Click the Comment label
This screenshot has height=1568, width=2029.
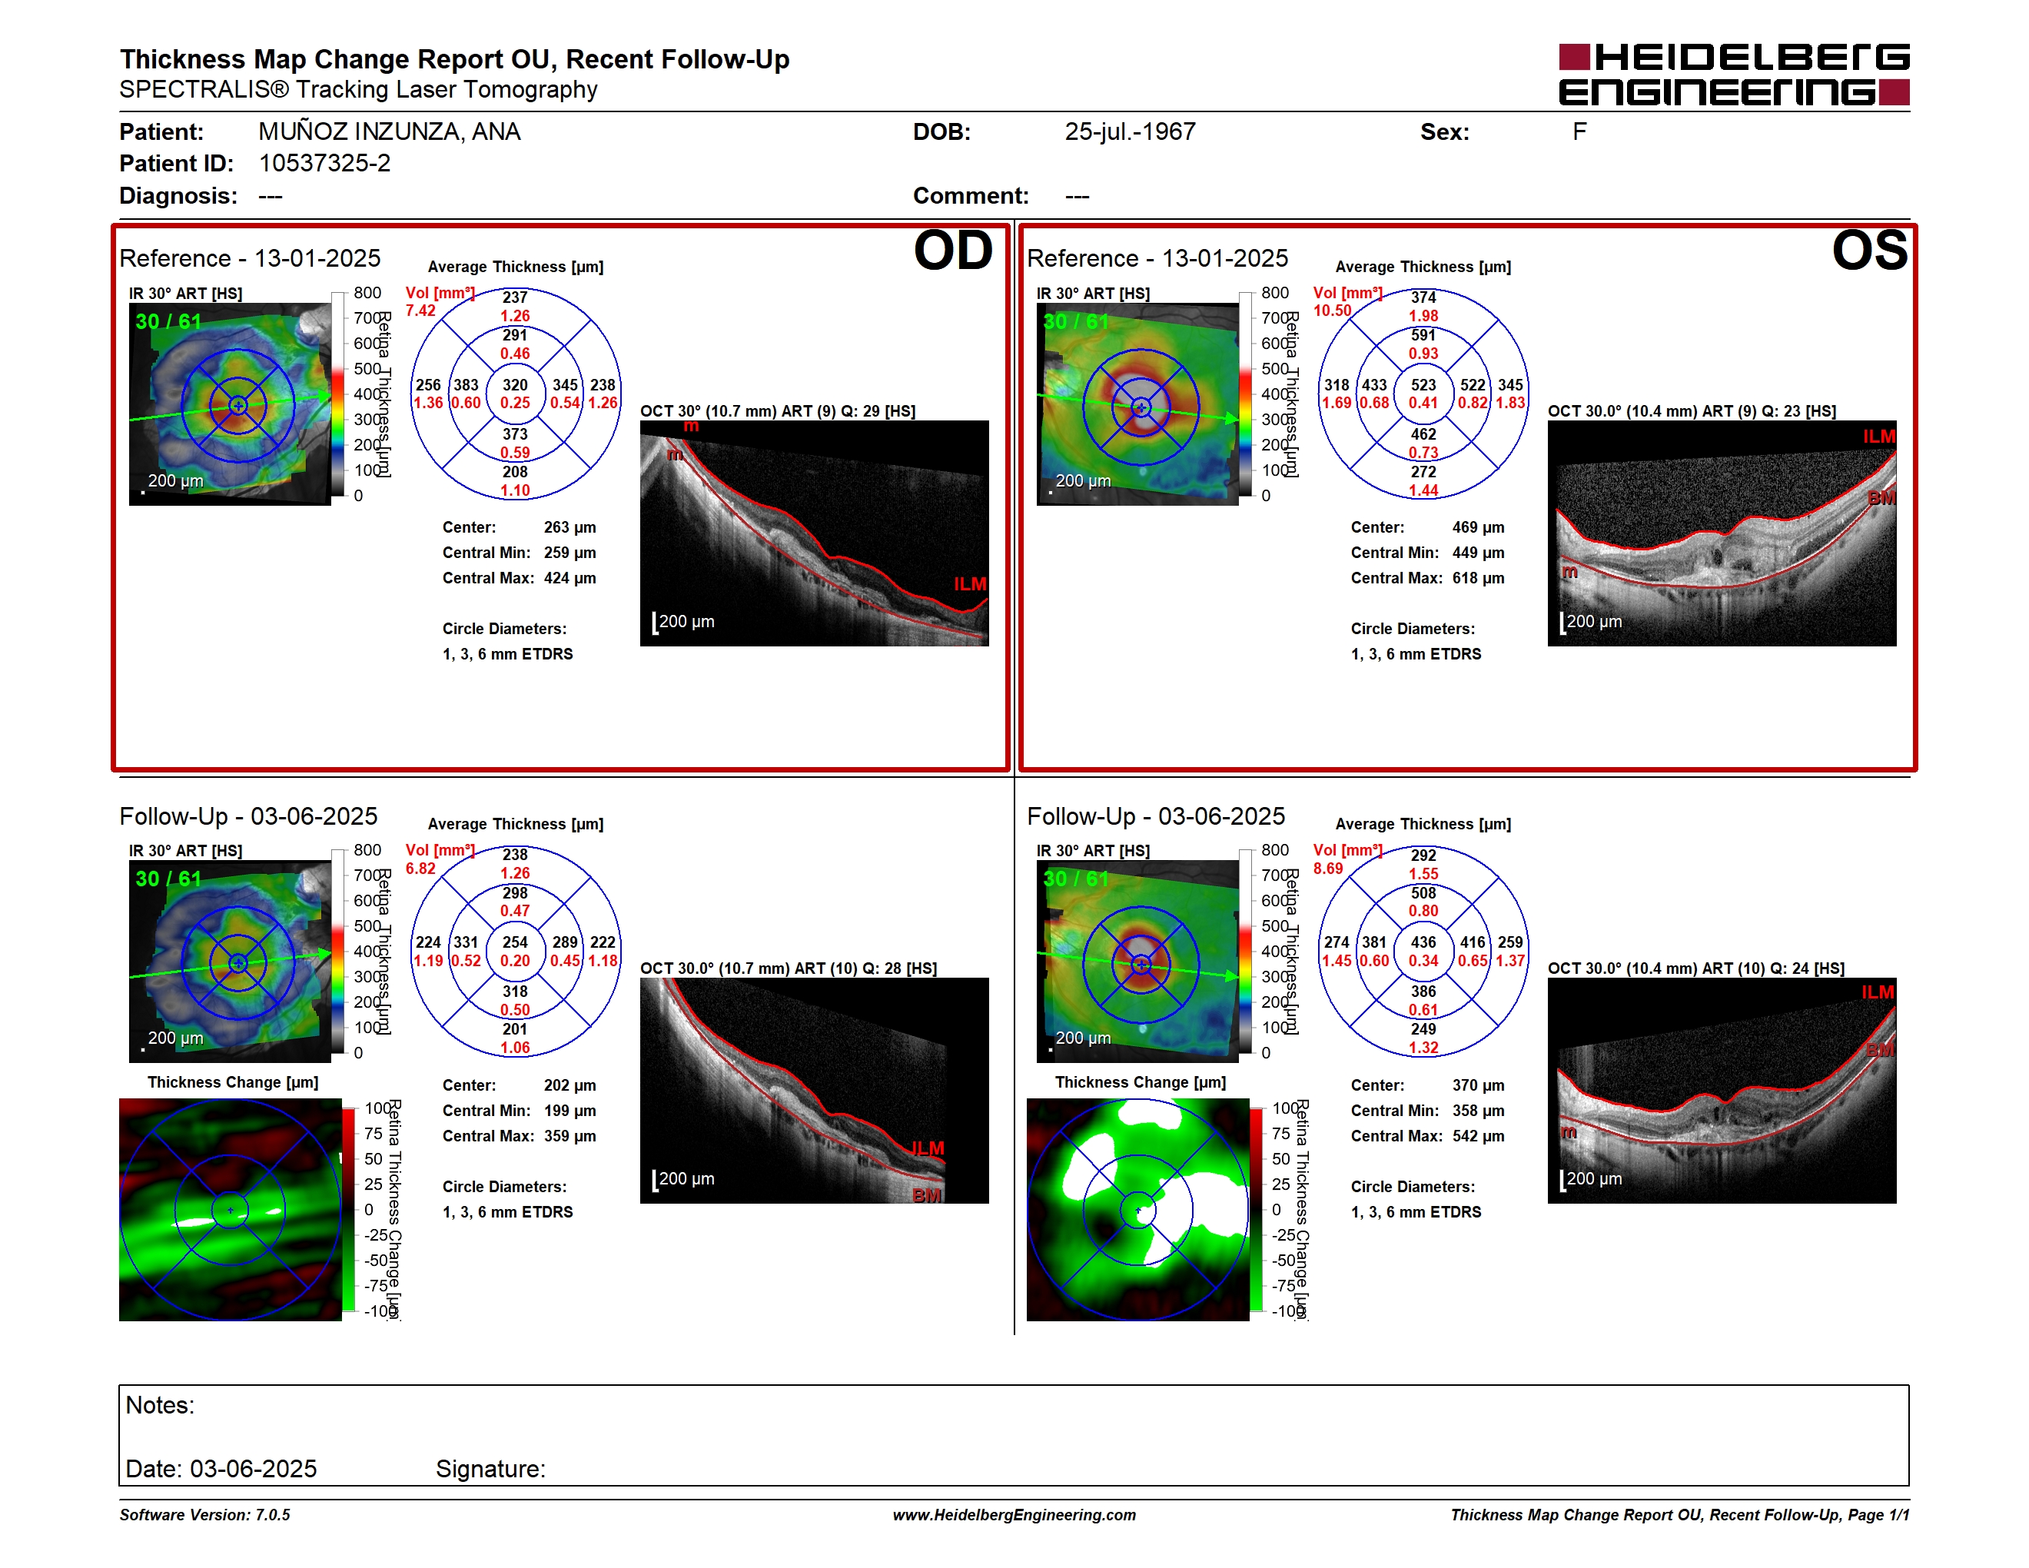click(x=971, y=196)
